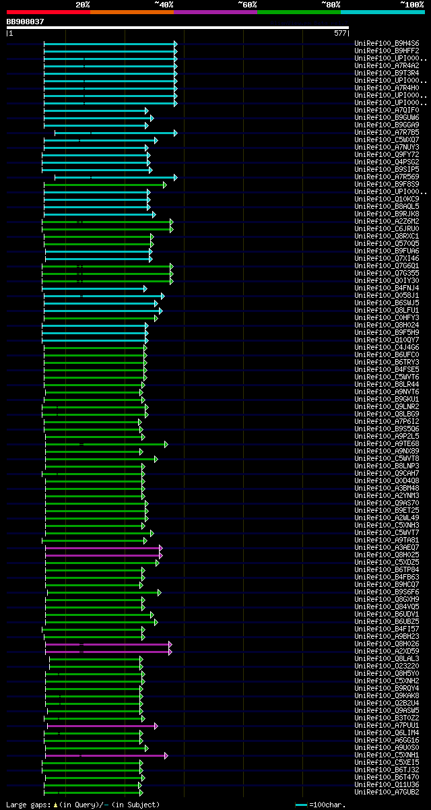Select label UniRef100_Q7XI46
Viewport: 431px width, 810px height.
tap(387, 258)
